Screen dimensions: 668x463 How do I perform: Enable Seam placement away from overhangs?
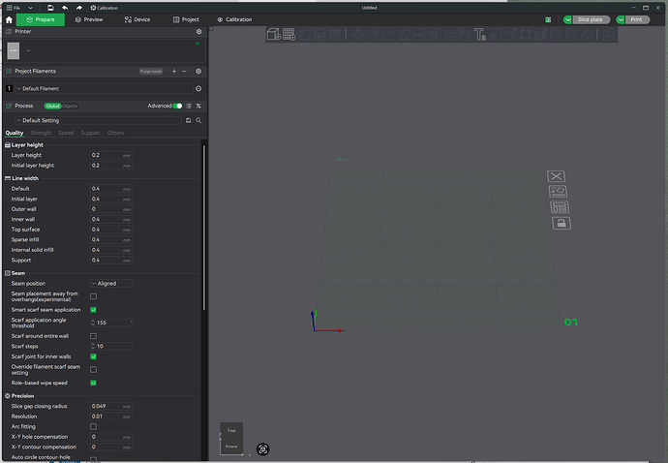(93, 296)
